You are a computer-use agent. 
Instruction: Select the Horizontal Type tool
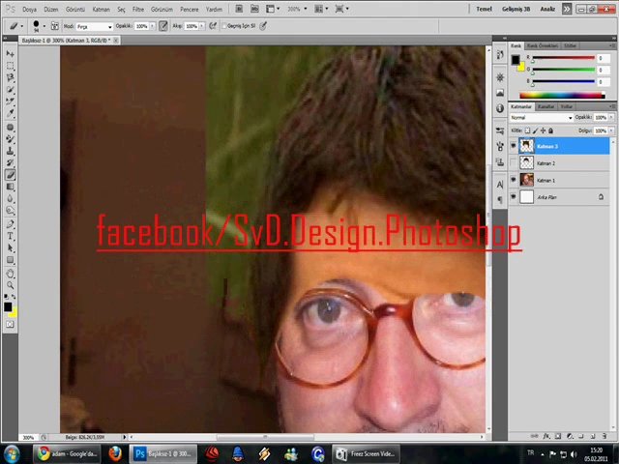click(x=11, y=236)
